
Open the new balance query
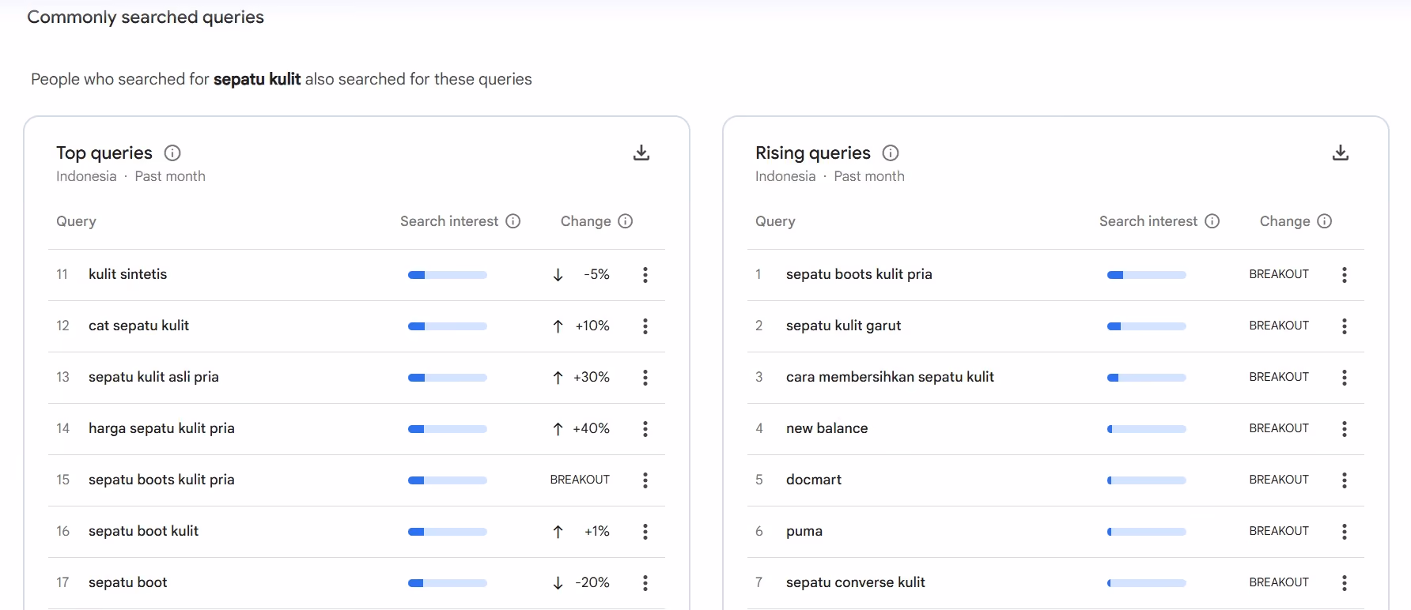pos(827,428)
